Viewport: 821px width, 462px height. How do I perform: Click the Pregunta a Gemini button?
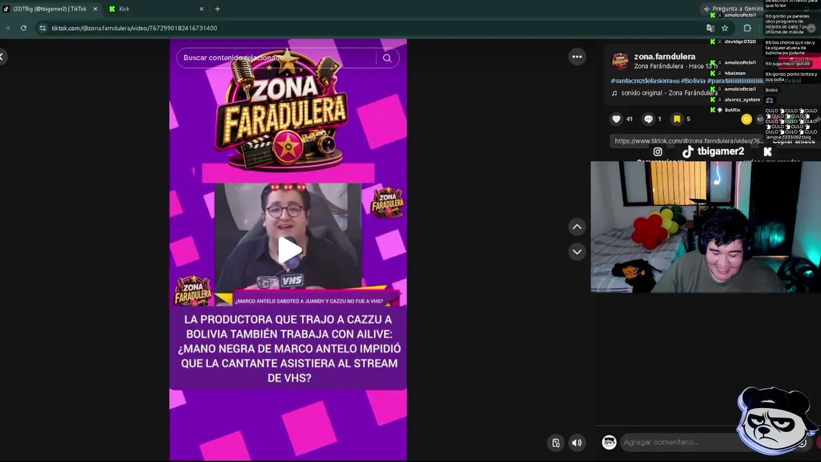click(x=733, y=9)
